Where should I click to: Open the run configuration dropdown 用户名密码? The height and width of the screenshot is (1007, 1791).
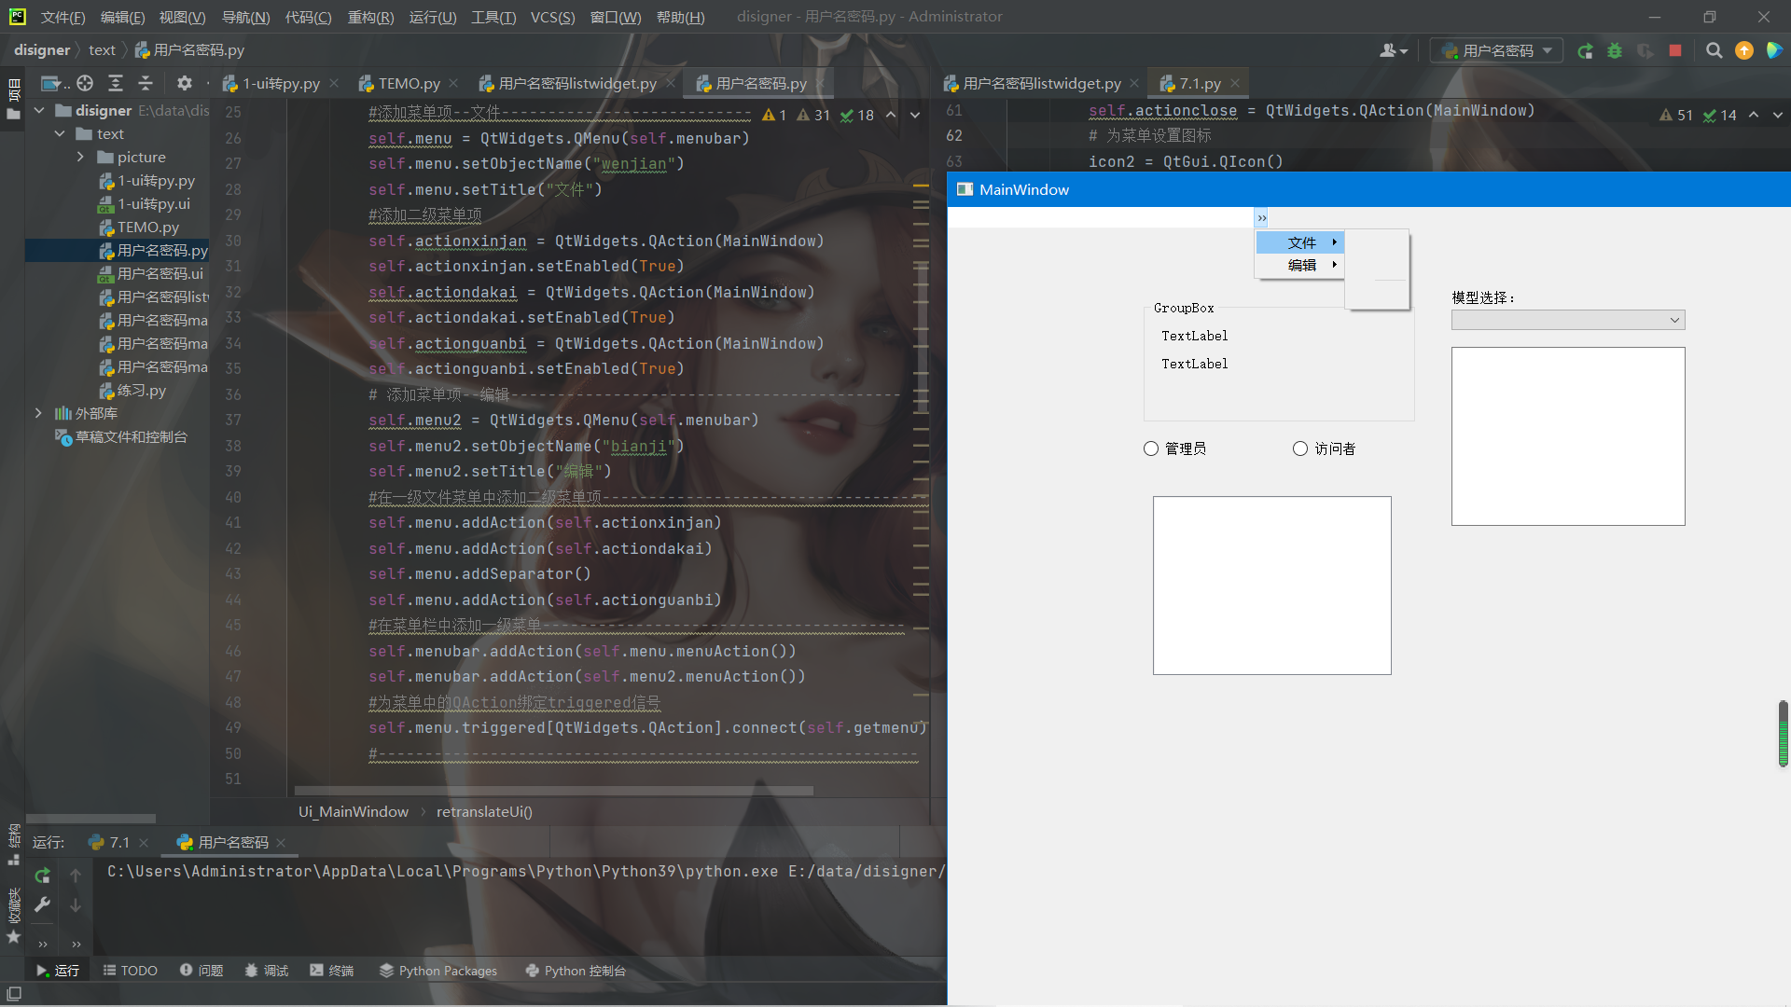pos(1497,51)
